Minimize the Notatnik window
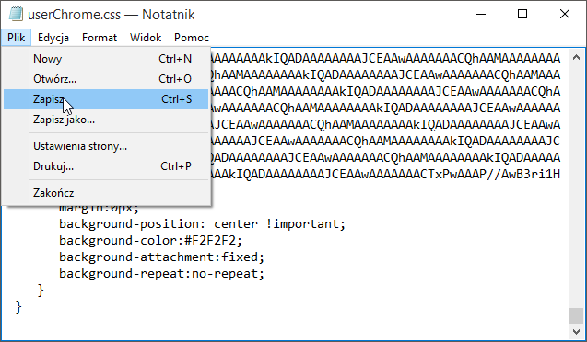 point(481,14)
